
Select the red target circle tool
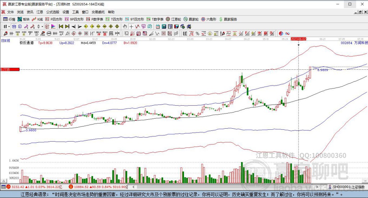(74, 33)
